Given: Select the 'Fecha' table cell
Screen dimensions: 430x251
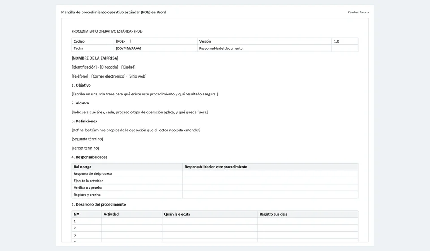Looking at the screenshot, I should click(x=93, y=48).
